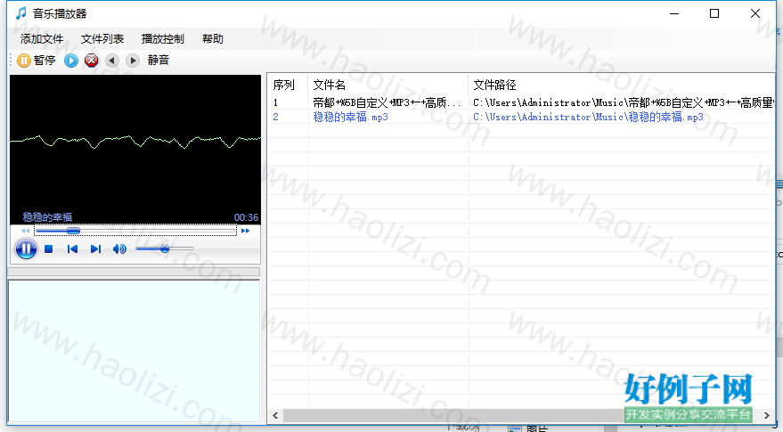Click the list's horizontal scrollbar track
783x432 pixels.
(521, 415)
